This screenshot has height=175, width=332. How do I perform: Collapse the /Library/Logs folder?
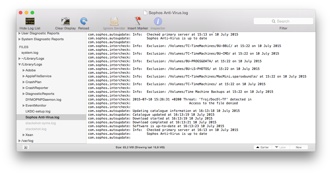coord(19,65)
